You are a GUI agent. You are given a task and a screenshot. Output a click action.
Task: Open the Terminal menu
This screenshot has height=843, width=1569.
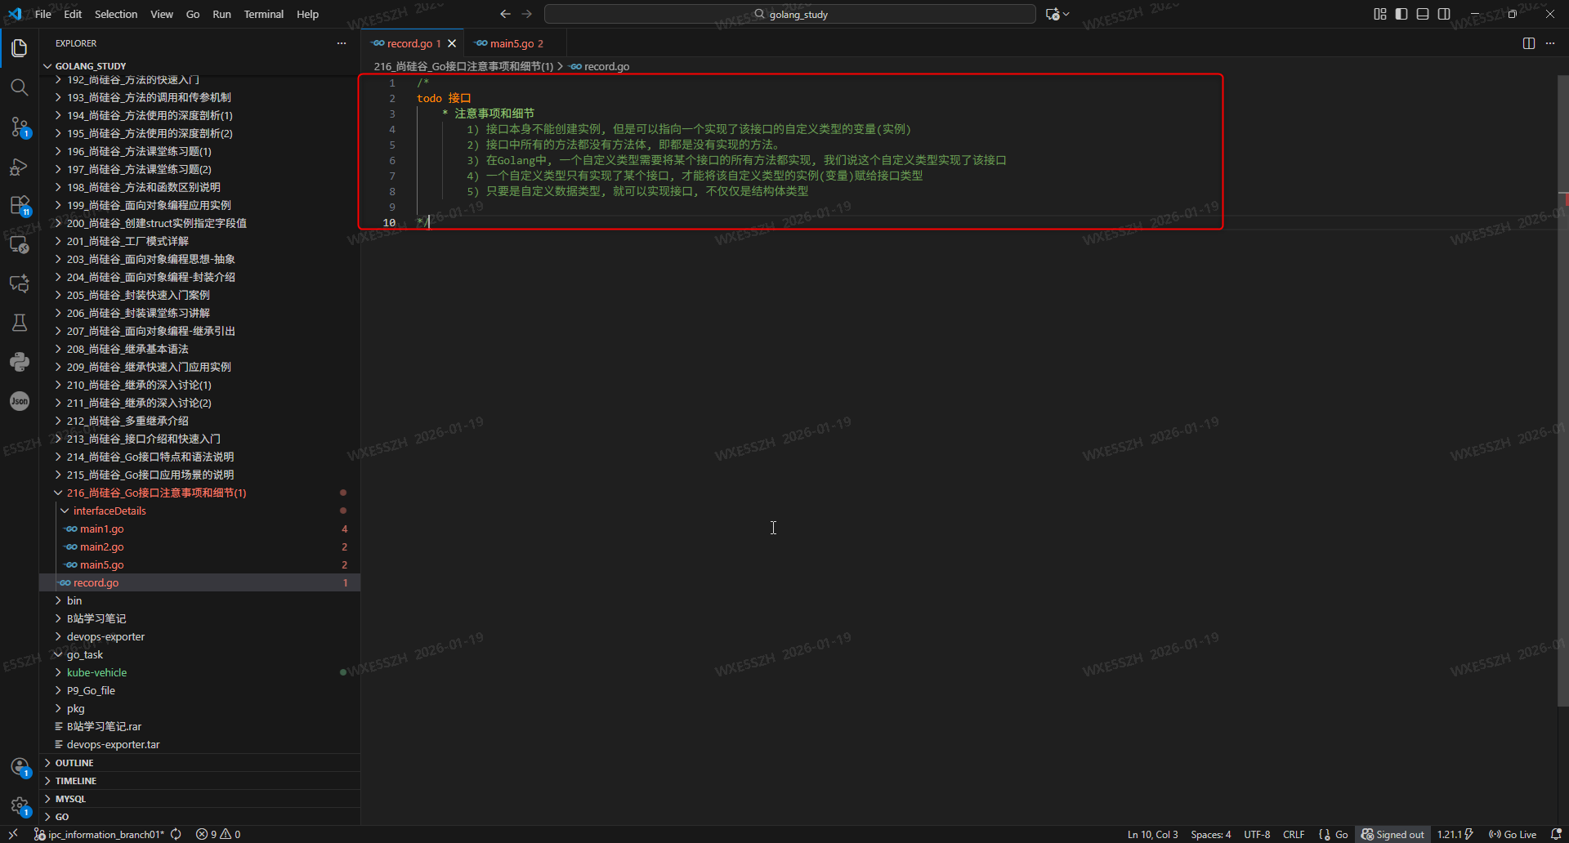[x=263, y=14]
